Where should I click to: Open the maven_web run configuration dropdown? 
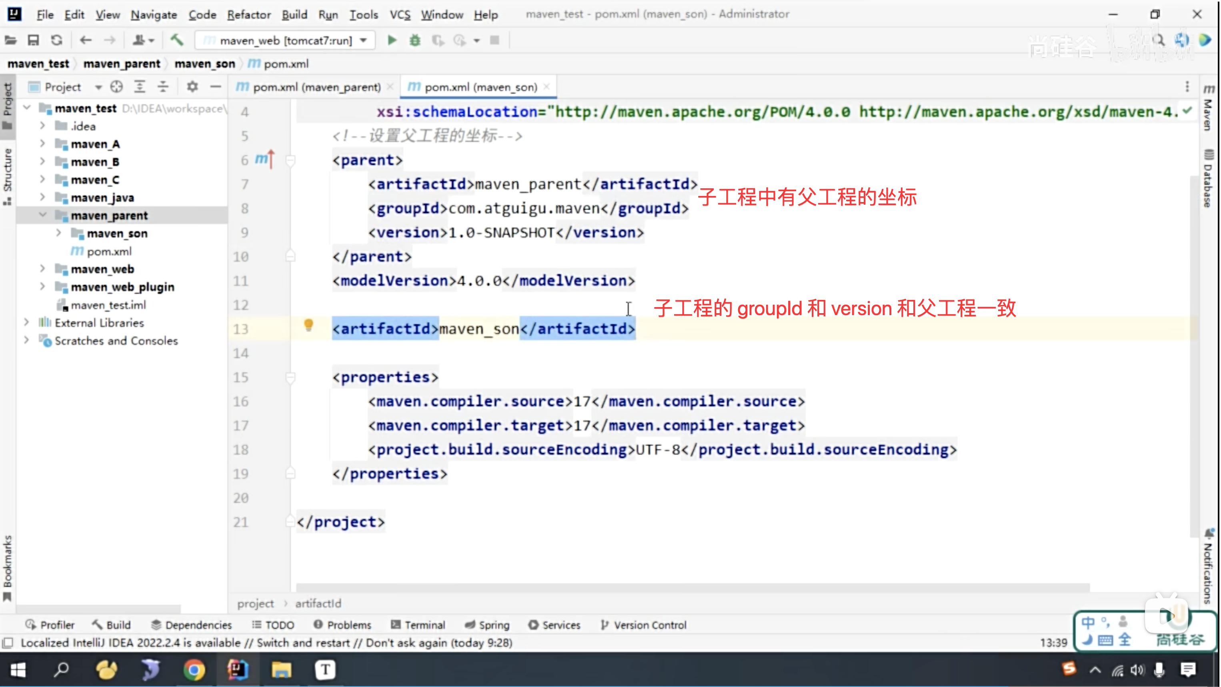285,40
